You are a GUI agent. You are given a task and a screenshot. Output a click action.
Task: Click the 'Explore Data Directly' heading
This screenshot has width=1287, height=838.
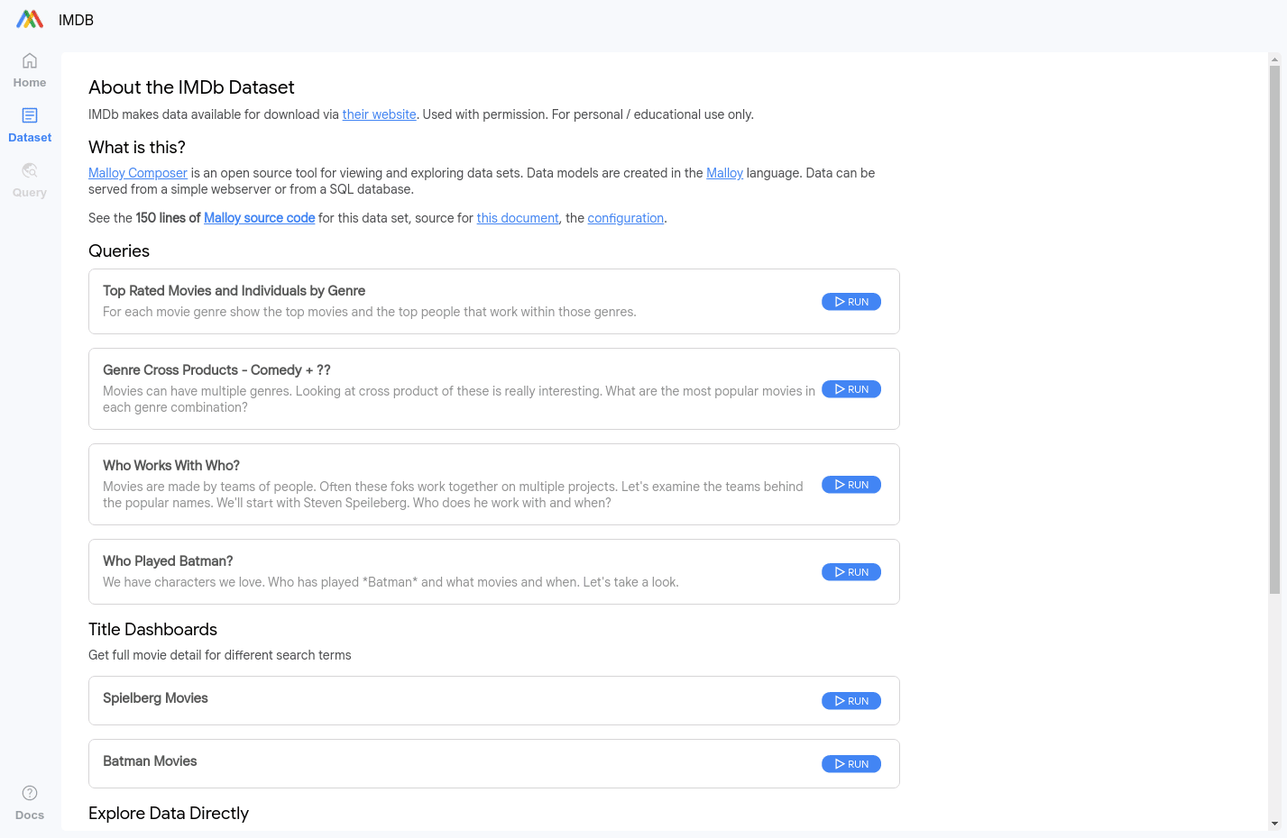tap(169, 814)
